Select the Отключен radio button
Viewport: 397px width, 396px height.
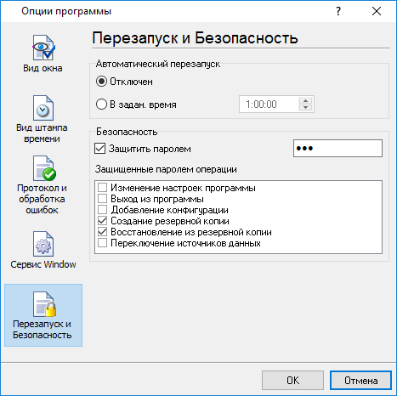(101, 82)
